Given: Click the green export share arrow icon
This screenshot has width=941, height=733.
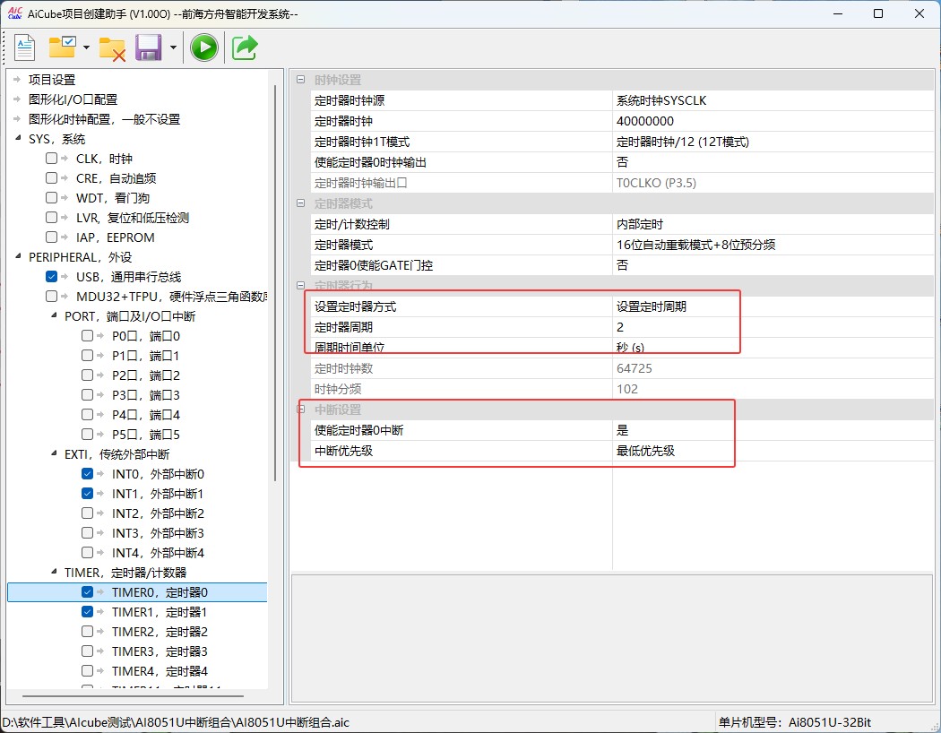Looking at the screenshot, I should point(245,47).
